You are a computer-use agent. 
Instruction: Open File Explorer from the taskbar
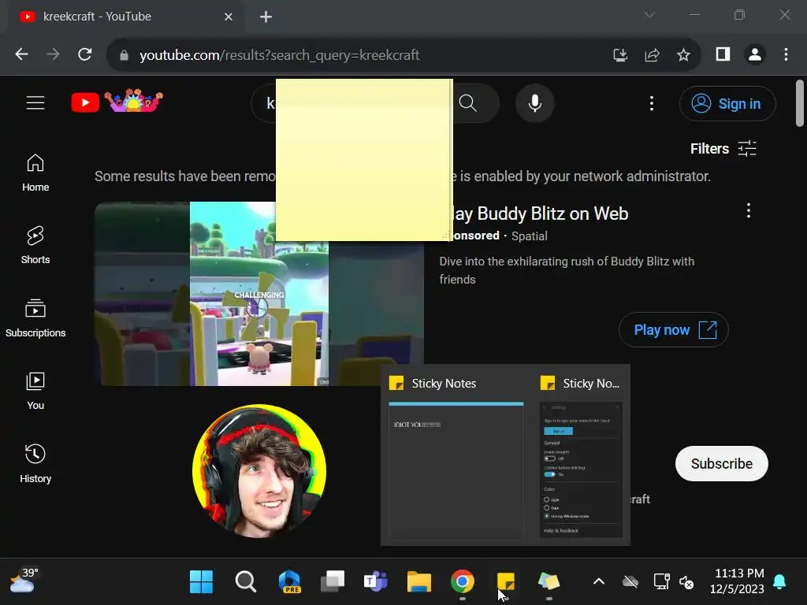pos(419,582)
